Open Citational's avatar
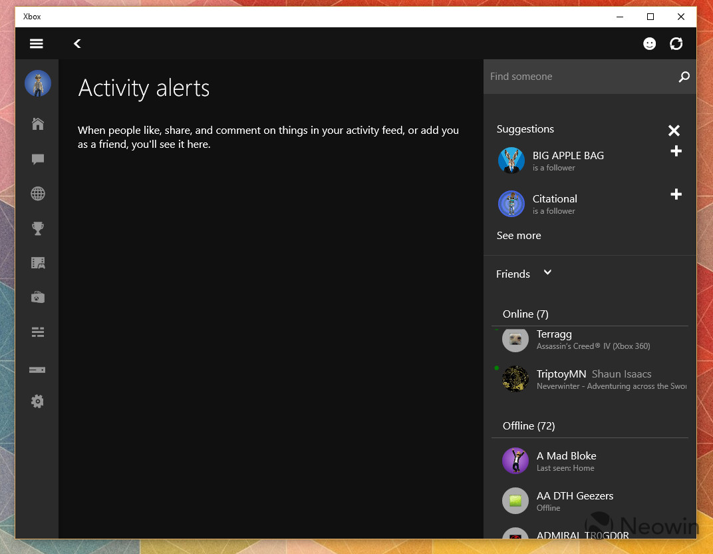 (511, 204)
